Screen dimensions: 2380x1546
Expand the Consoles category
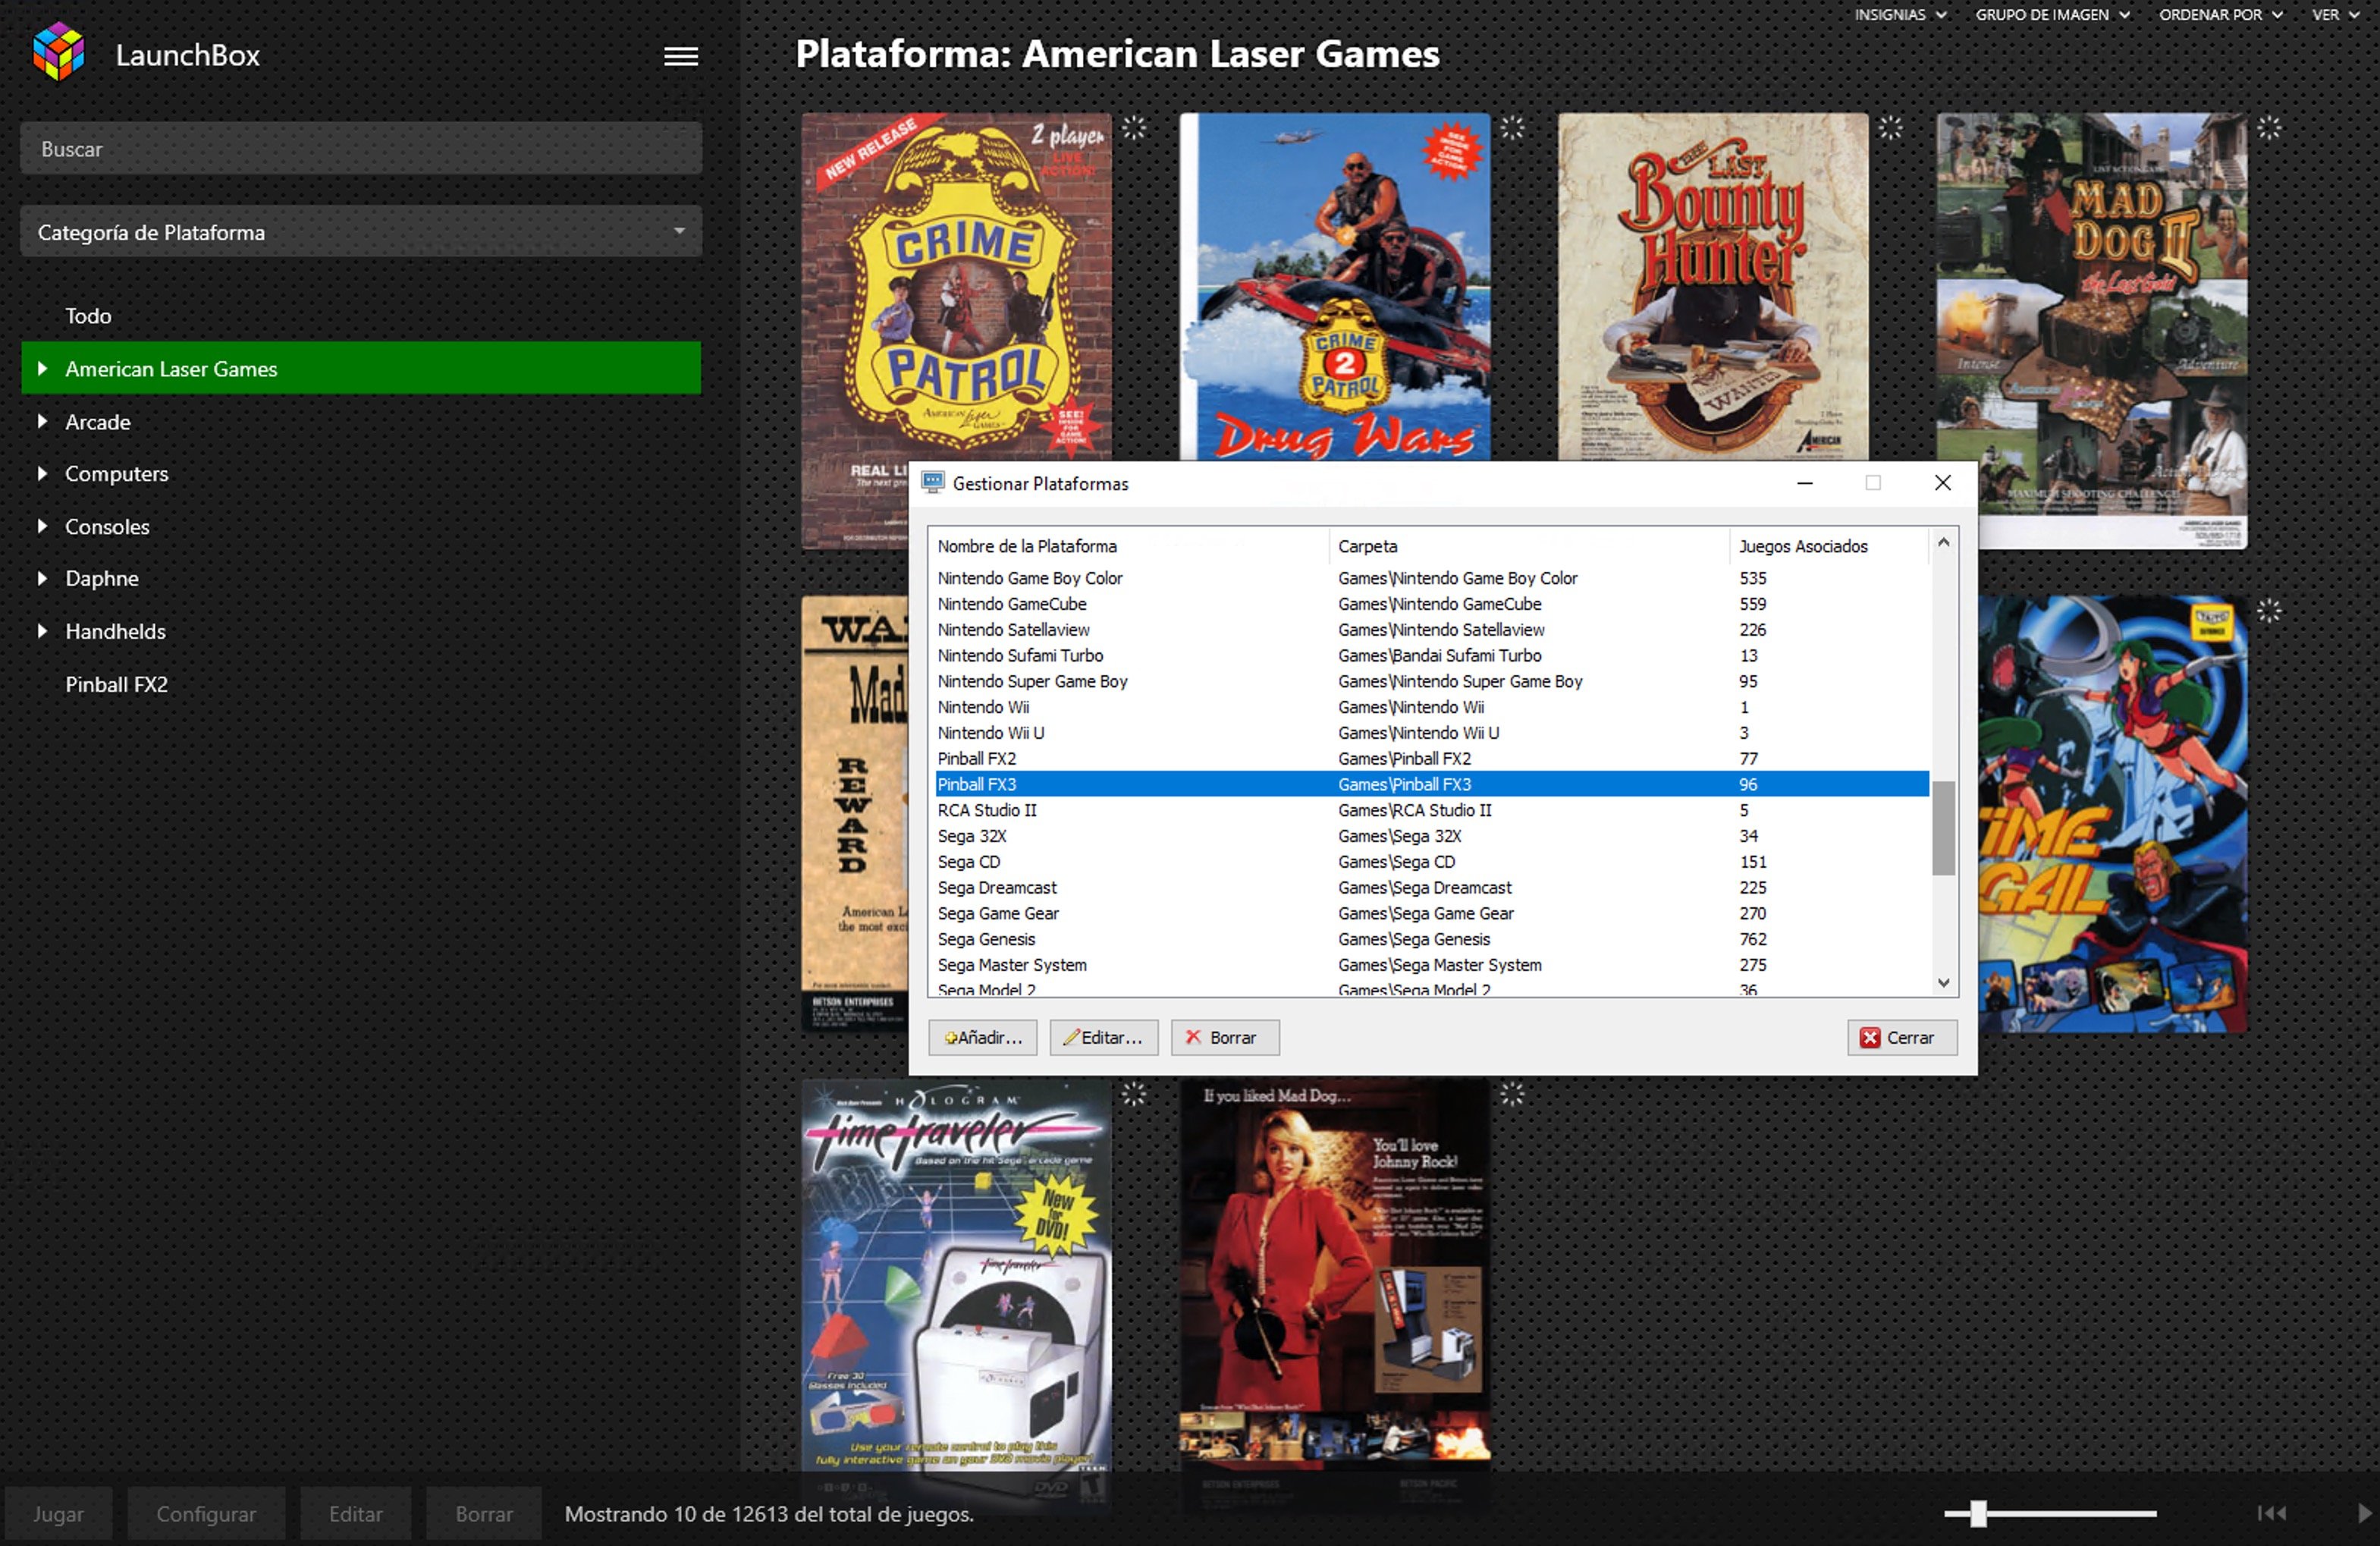click(x=42, y=526)
